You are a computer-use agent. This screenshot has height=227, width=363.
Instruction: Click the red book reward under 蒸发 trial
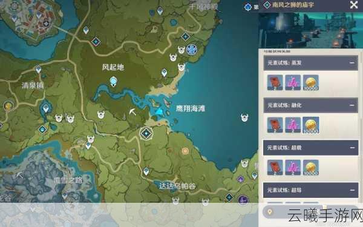click(275, 82)
